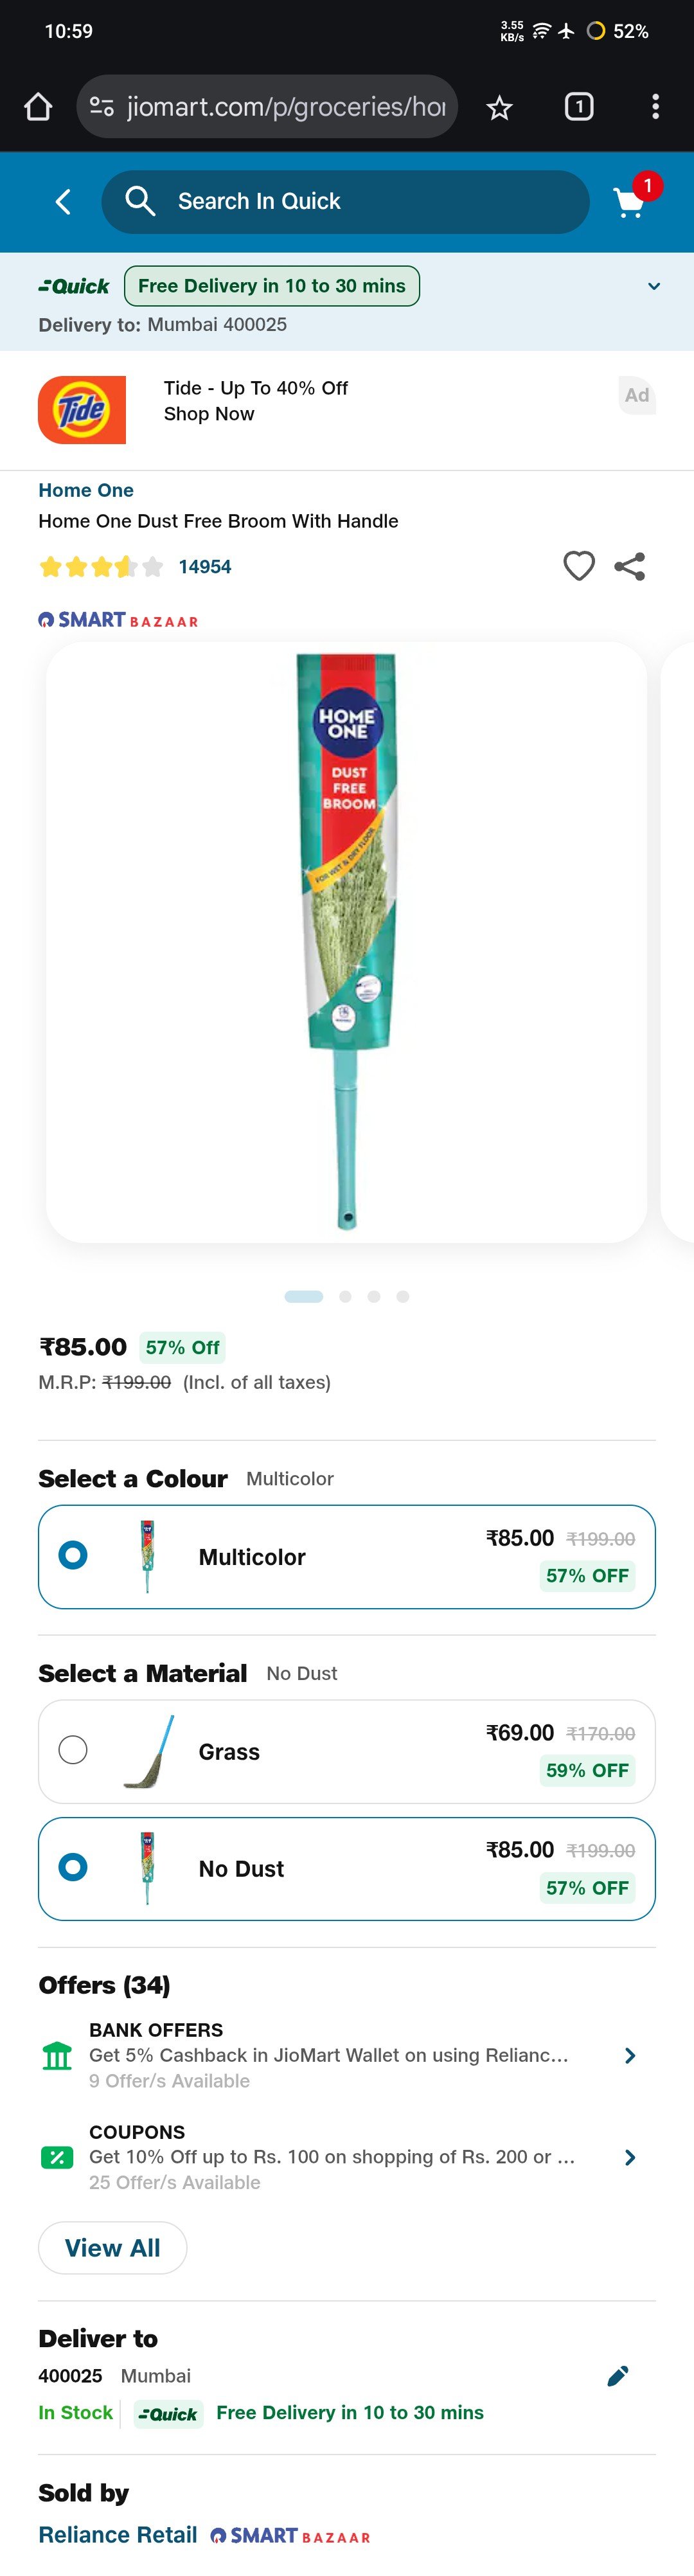Open the browser tab switcher
Image resolution: width=694 pixels, height=2576 pixels.
coord(579,107)
